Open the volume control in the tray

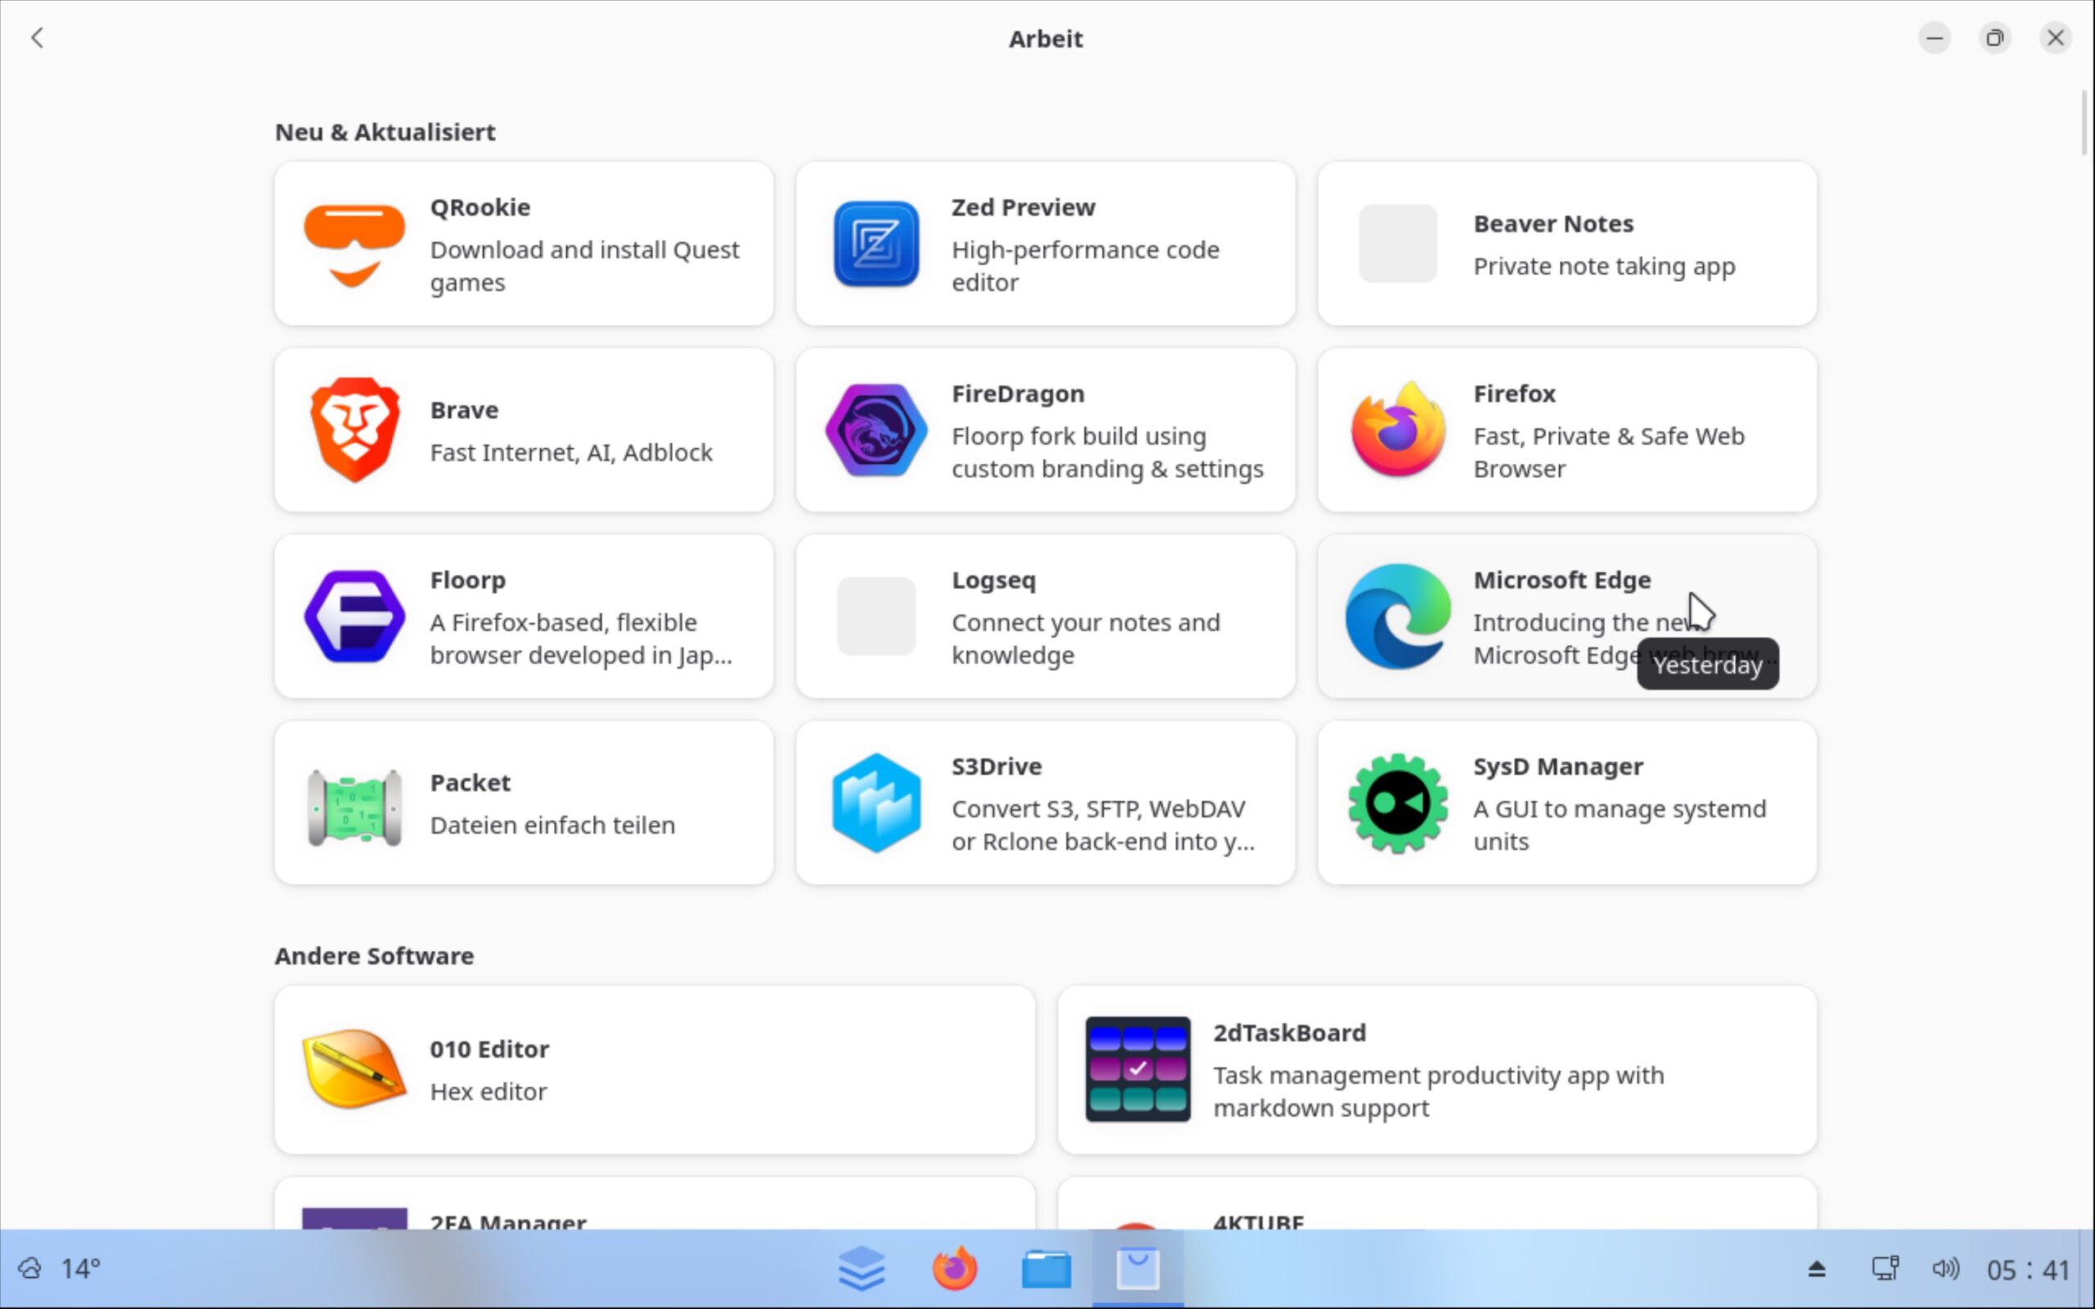[x=1945, y=1269]
